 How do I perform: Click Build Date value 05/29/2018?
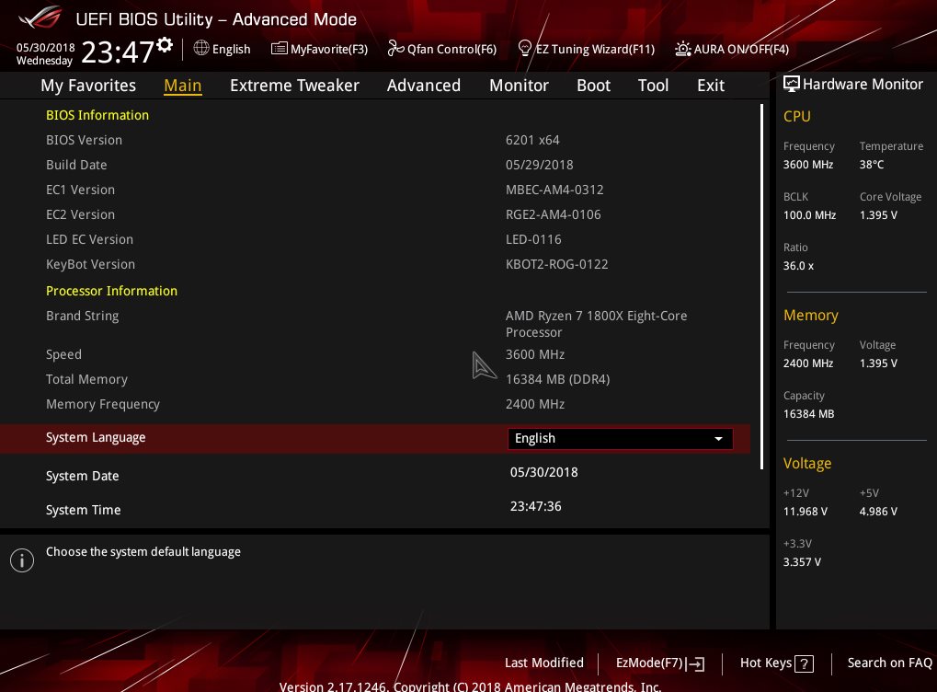tap(539, 165)
